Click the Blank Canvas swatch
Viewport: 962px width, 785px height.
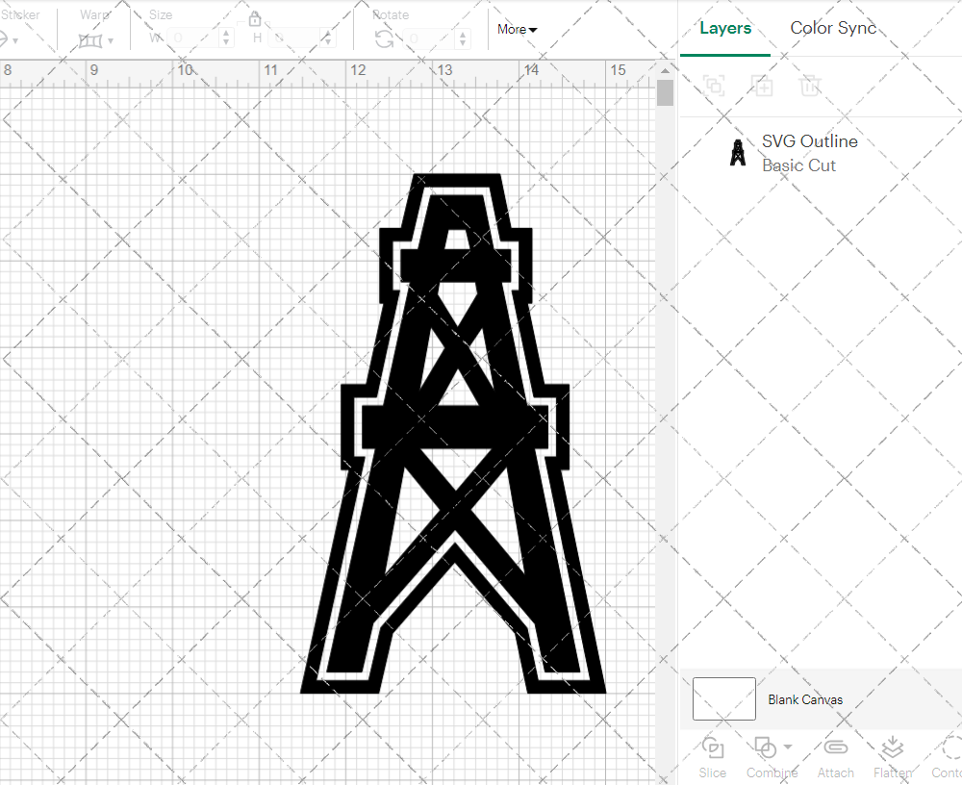[724, 698]
